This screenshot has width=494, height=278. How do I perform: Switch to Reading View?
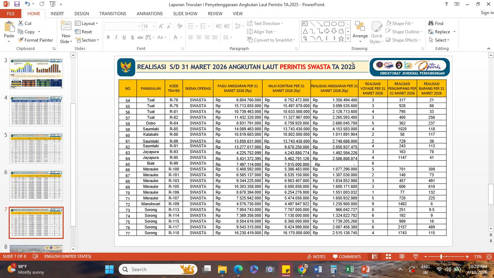coord(402,257)
